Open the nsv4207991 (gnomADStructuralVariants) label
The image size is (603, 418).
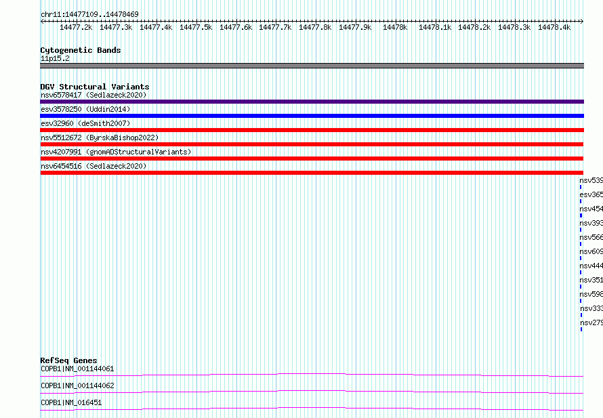click(116, 152)
